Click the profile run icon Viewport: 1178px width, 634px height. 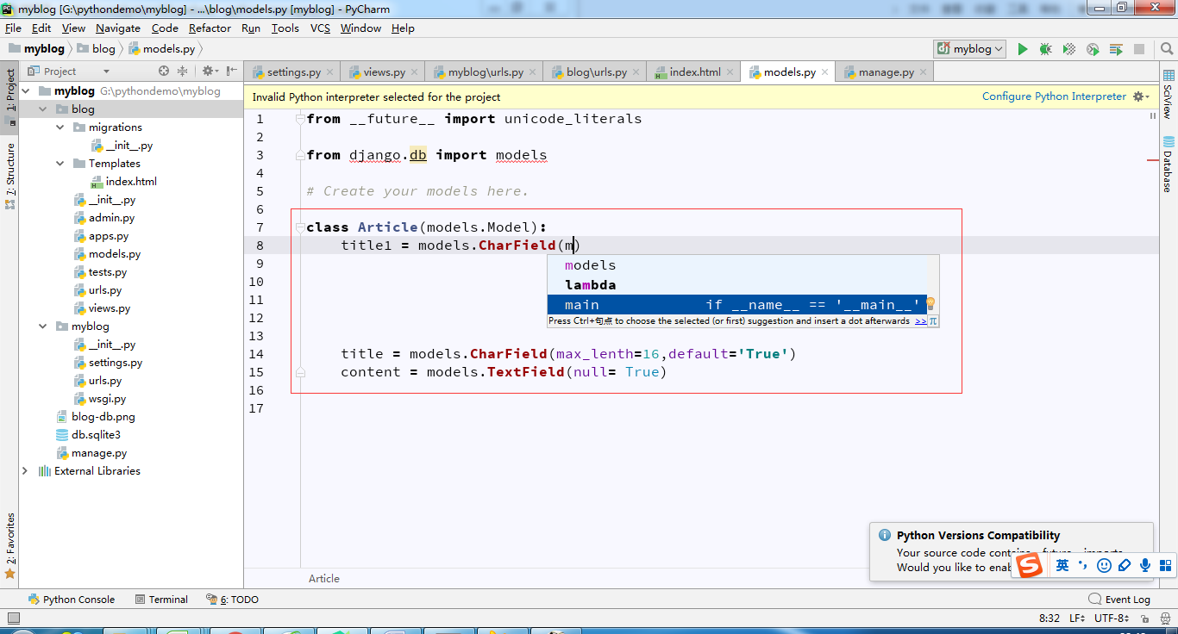[x=1093, y=49]
